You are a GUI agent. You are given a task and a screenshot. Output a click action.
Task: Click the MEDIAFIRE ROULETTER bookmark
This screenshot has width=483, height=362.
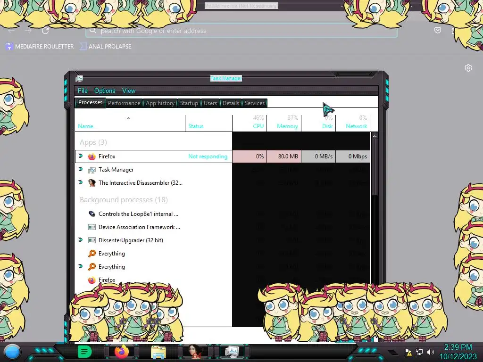[x=40, y=47]
